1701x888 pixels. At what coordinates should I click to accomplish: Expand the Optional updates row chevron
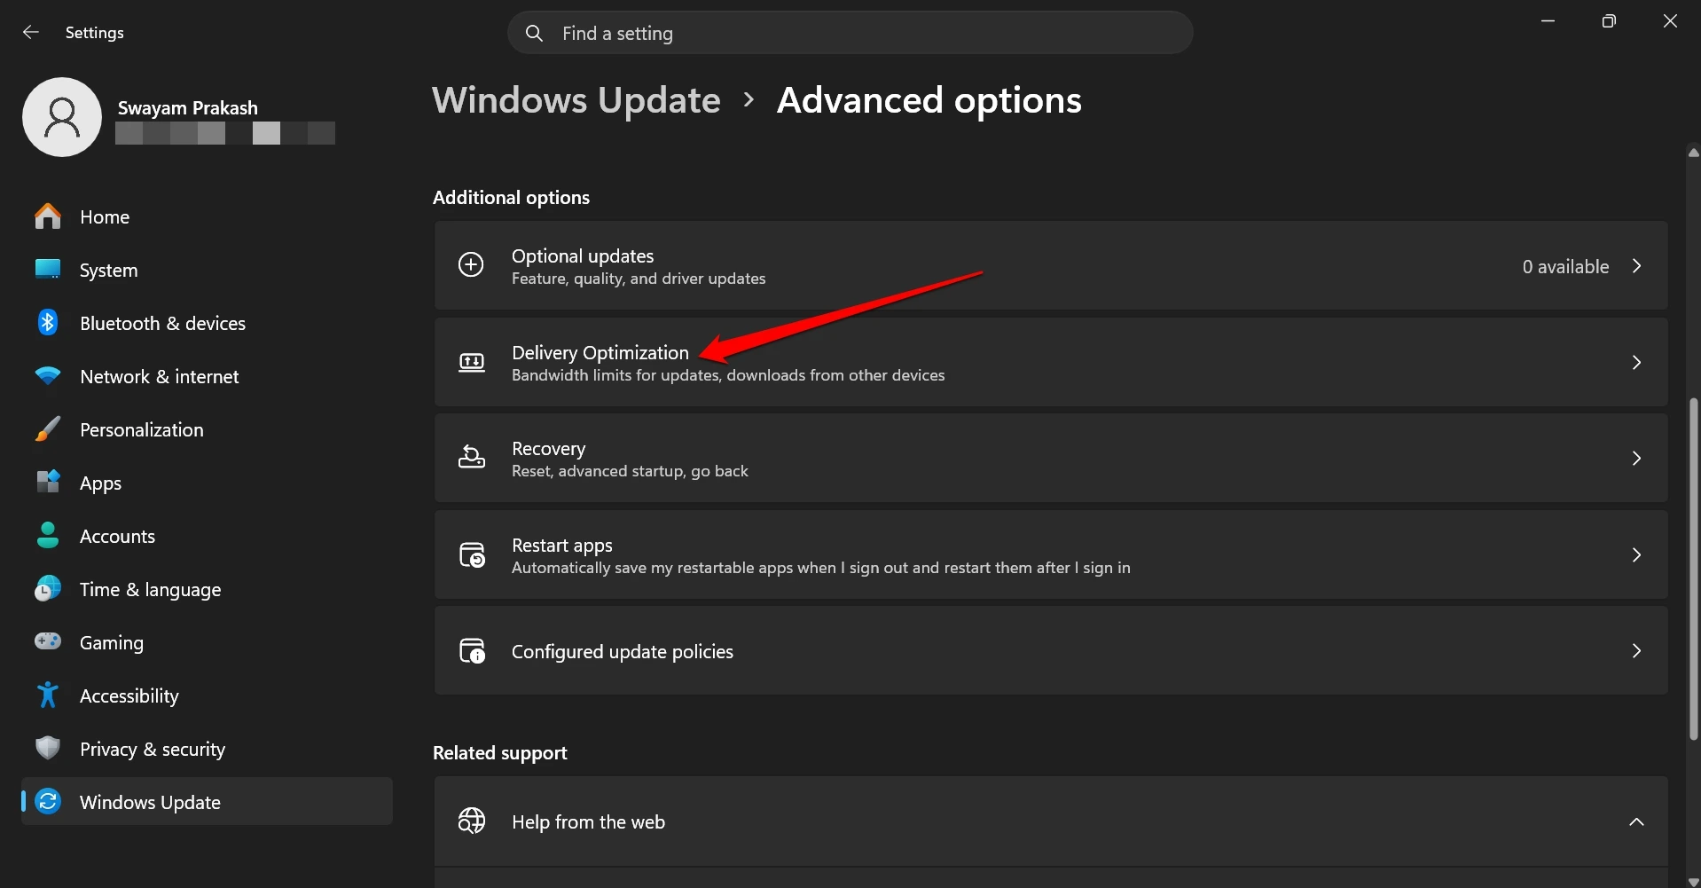[1636, 265]
